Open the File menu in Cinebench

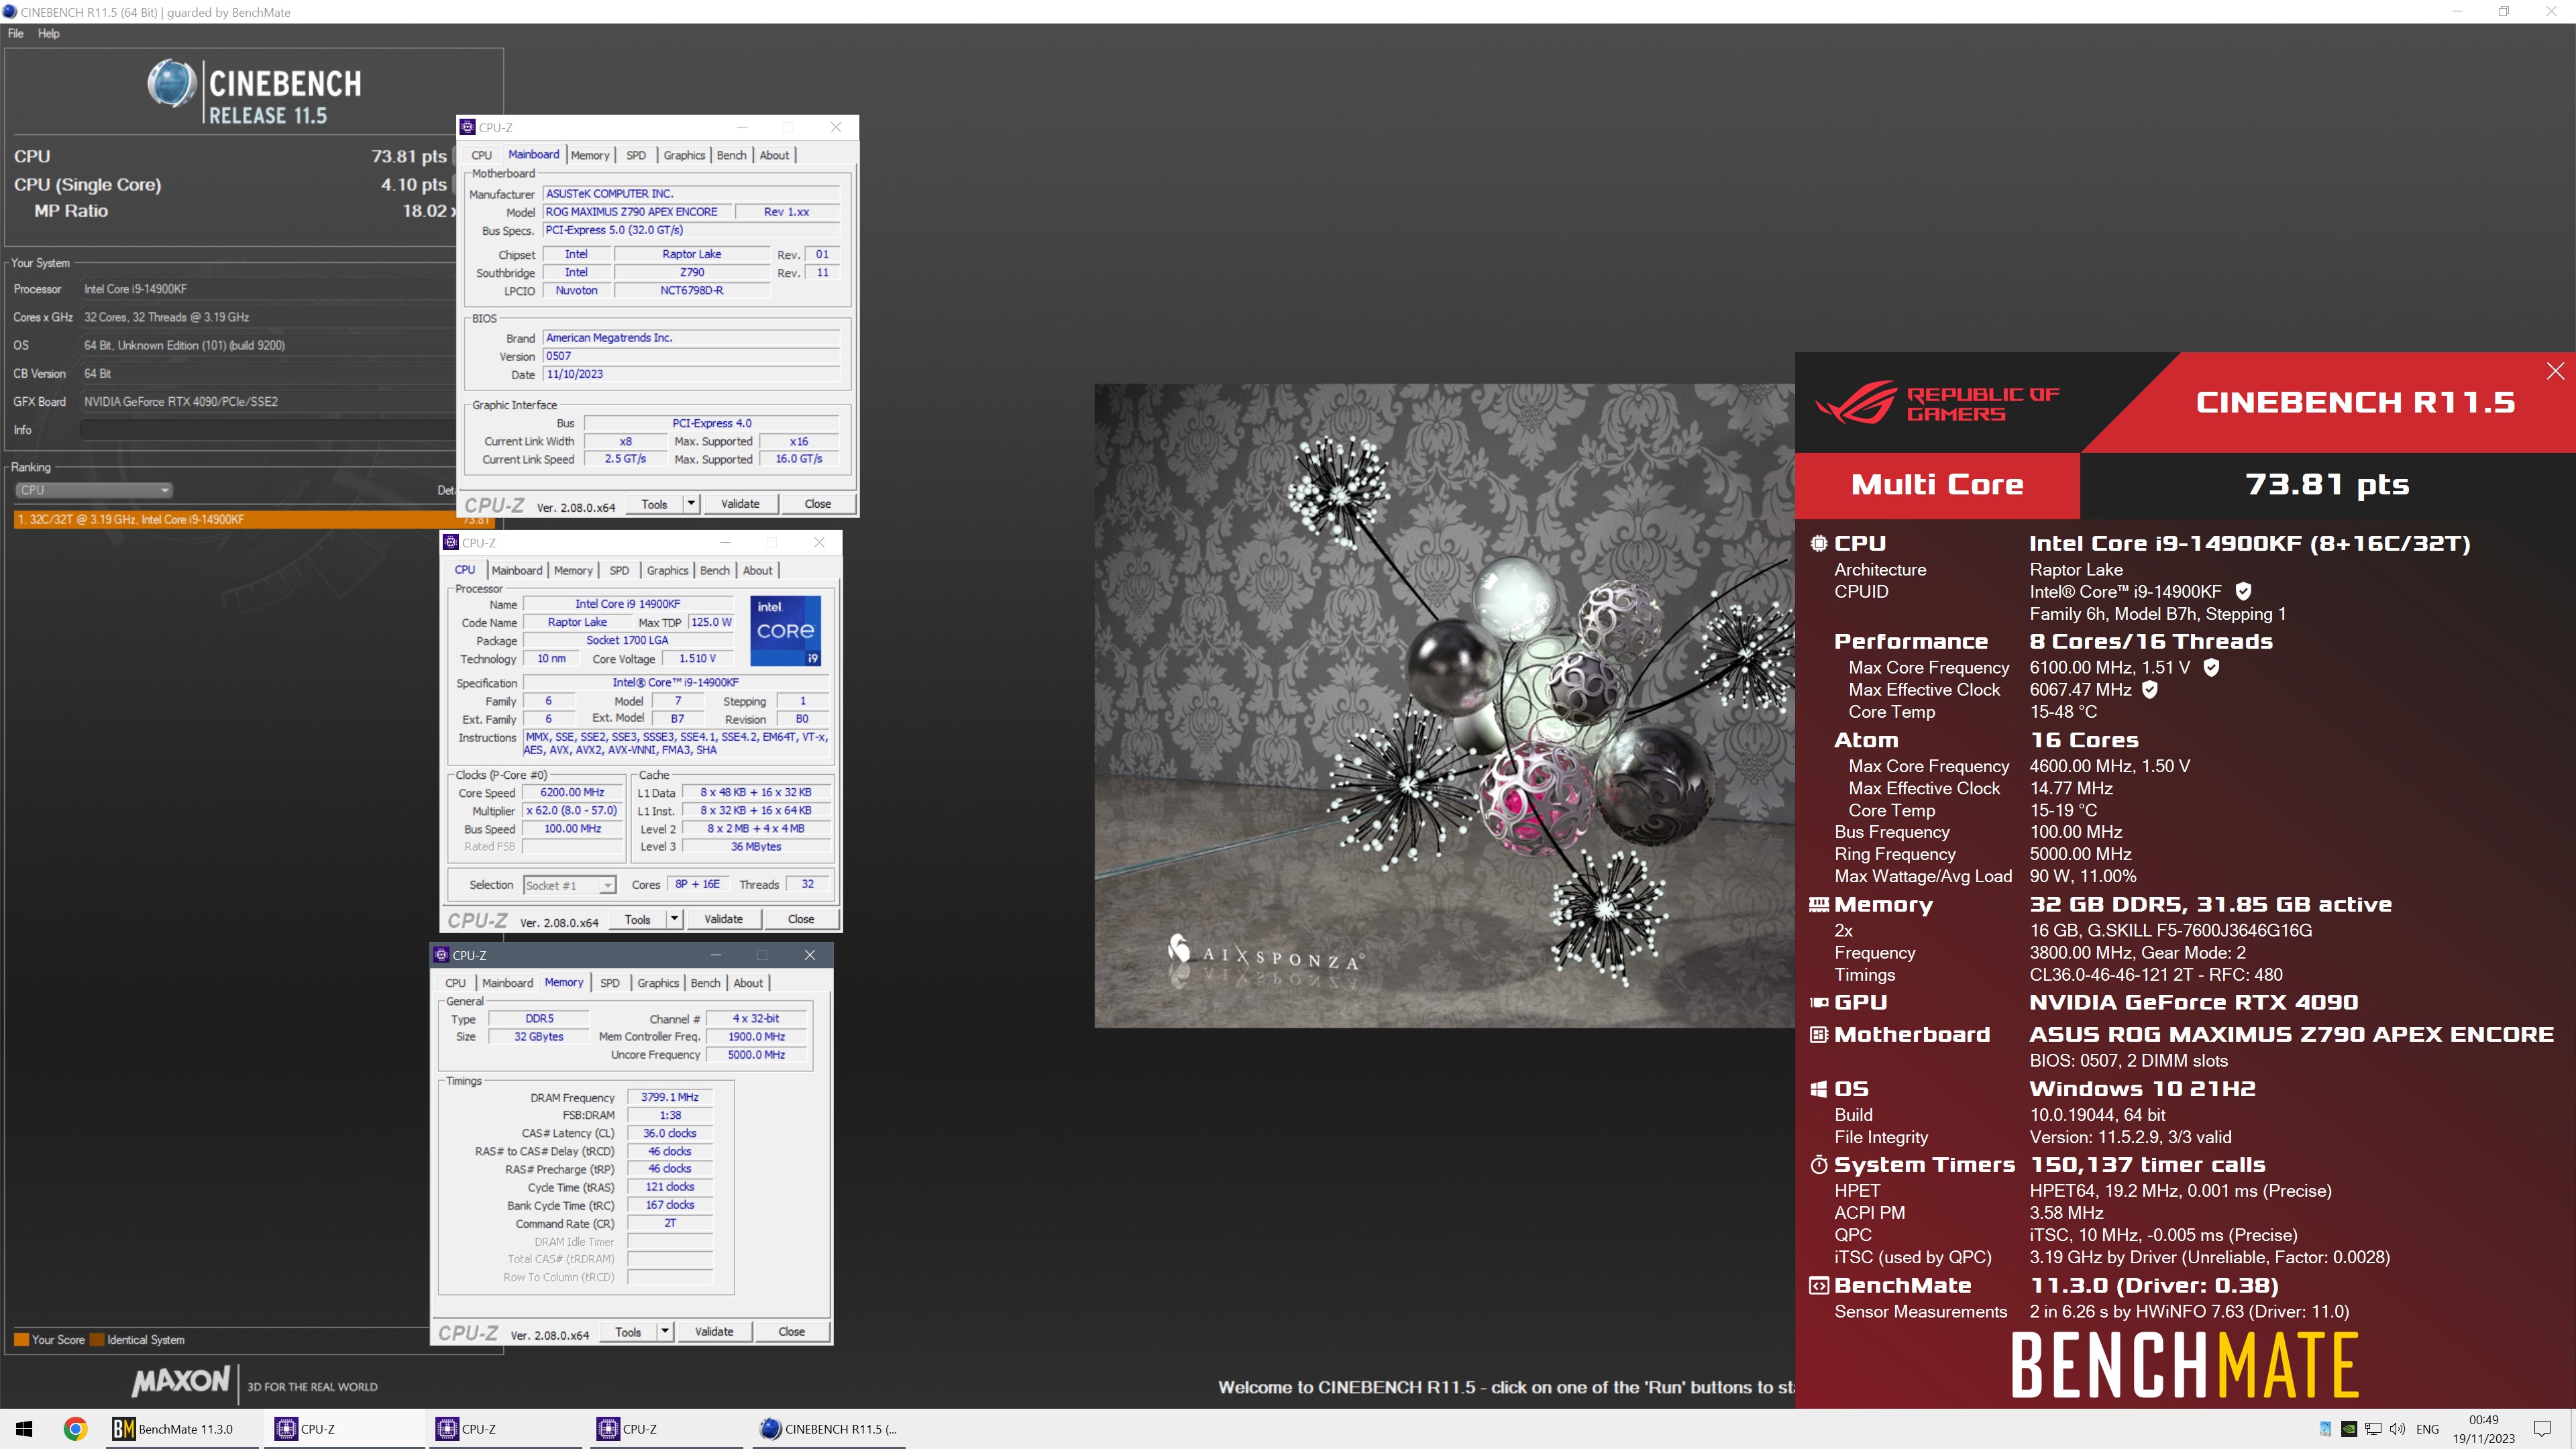point(15,33)
